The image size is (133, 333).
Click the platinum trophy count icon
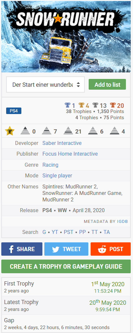point(67,105)
